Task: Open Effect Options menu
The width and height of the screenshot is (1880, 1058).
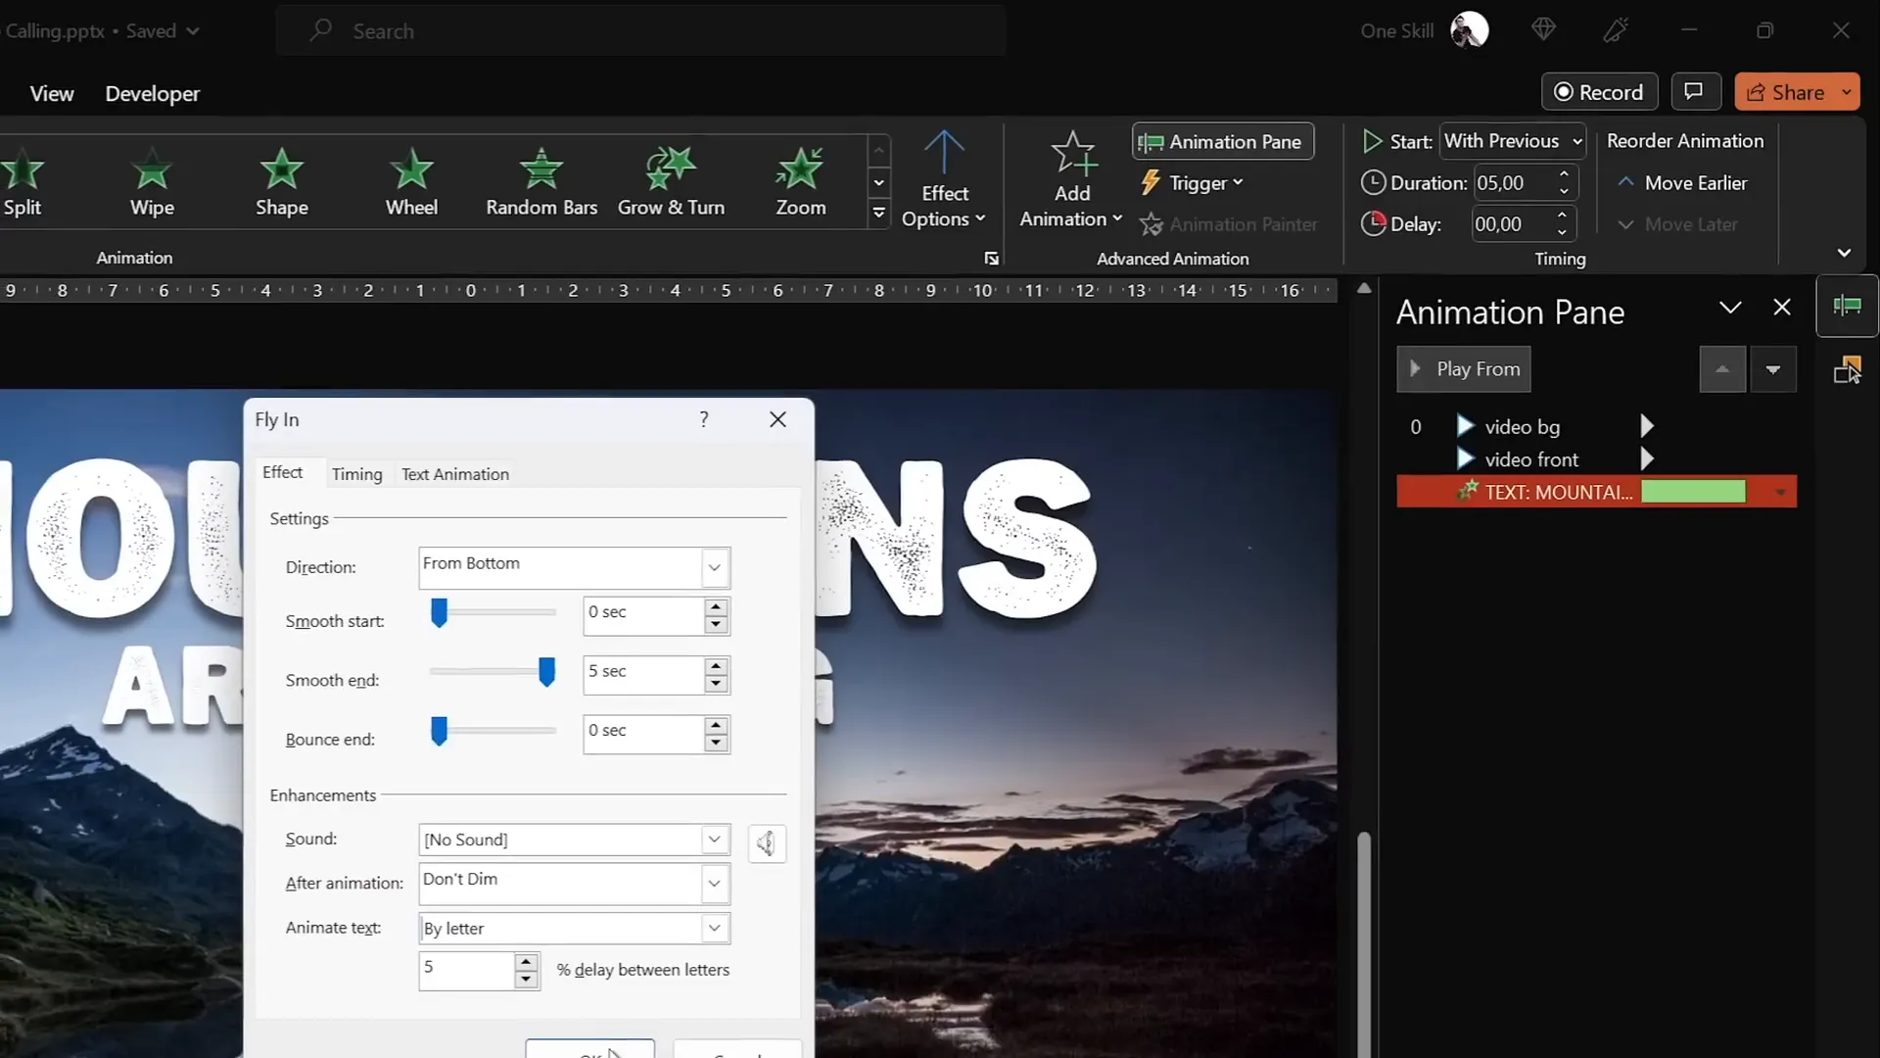Action: coord(944,182)
